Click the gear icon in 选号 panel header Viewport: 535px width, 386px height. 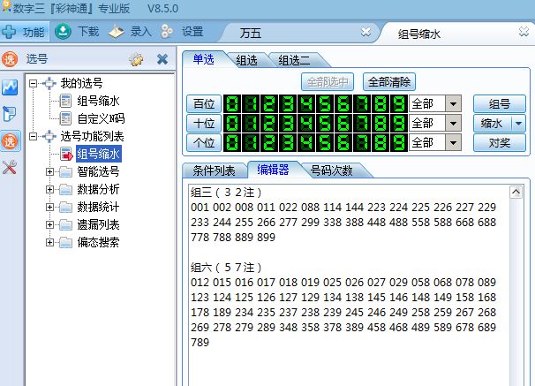pyautogui.click(x=136, y=59)
